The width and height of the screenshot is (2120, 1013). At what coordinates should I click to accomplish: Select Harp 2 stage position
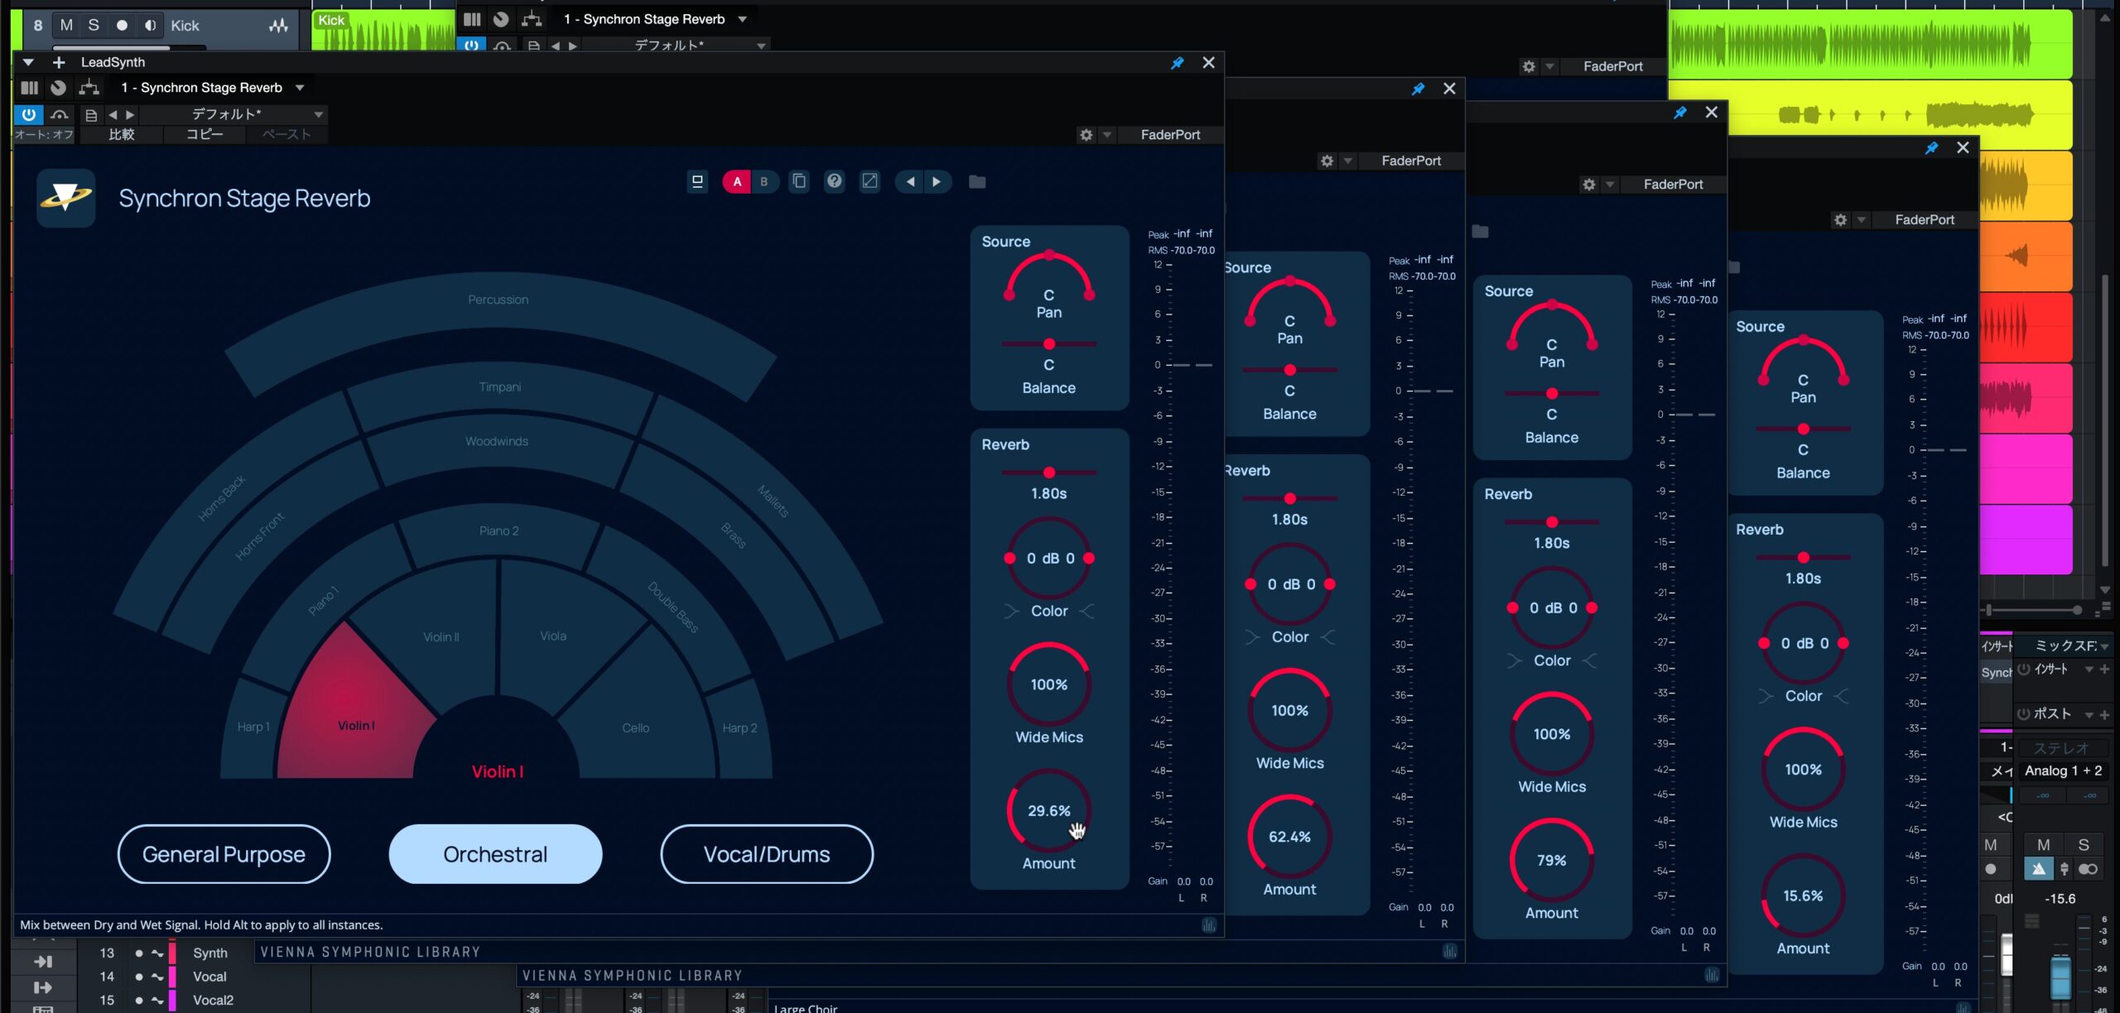tap(740, 728)
